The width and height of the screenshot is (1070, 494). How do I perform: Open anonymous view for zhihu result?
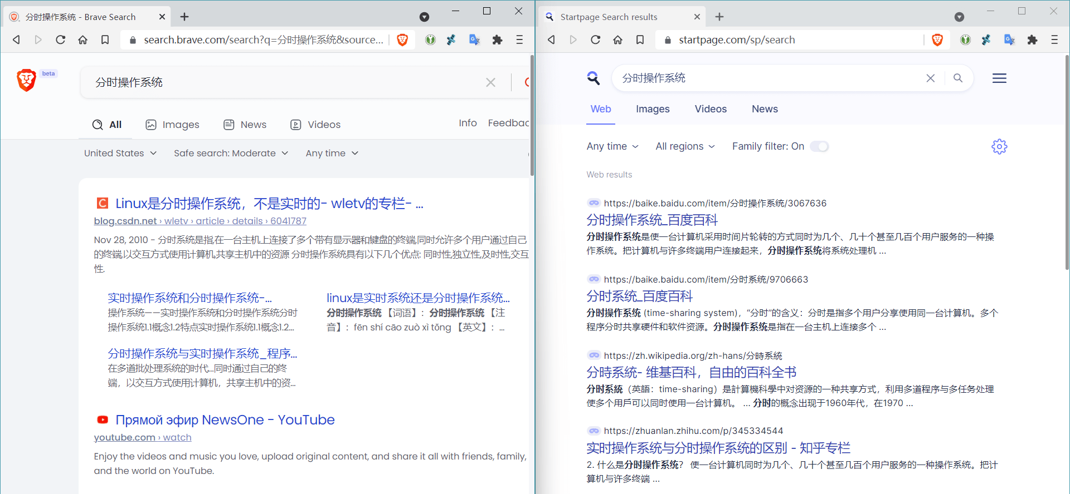tap(594, 431)
